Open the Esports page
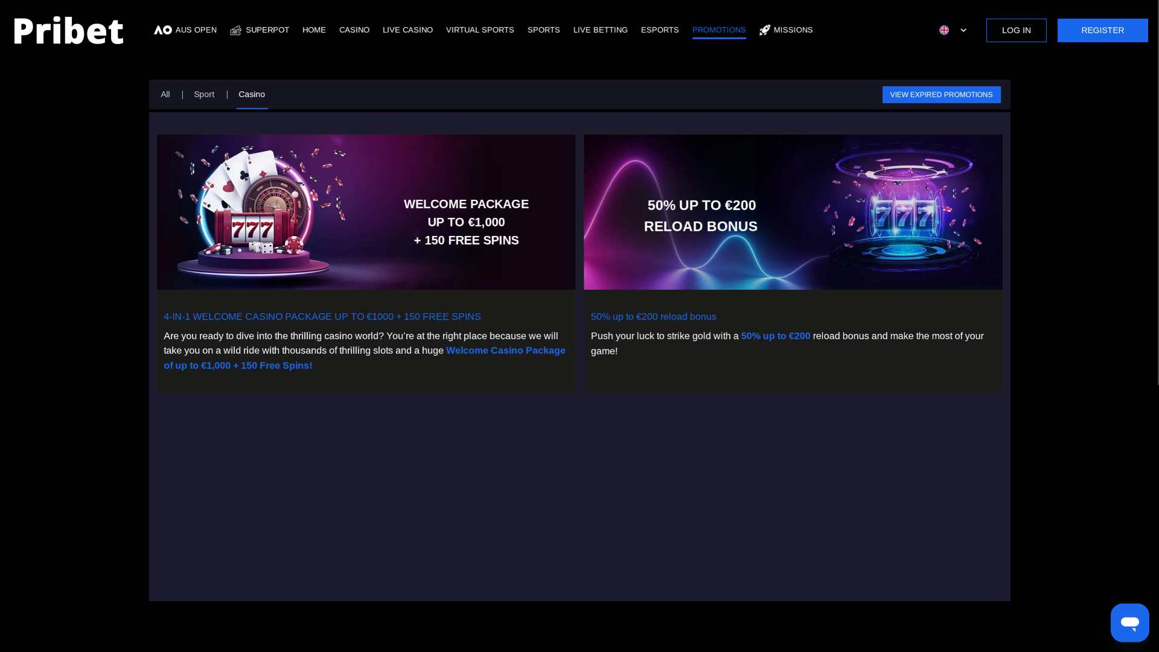 pos(659,30)
